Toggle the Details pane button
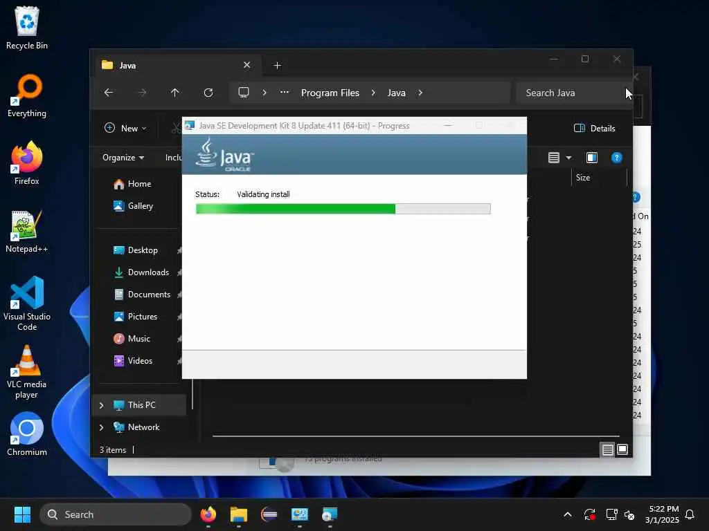Viewport: 709px width, 531px height. pos(594,128)
